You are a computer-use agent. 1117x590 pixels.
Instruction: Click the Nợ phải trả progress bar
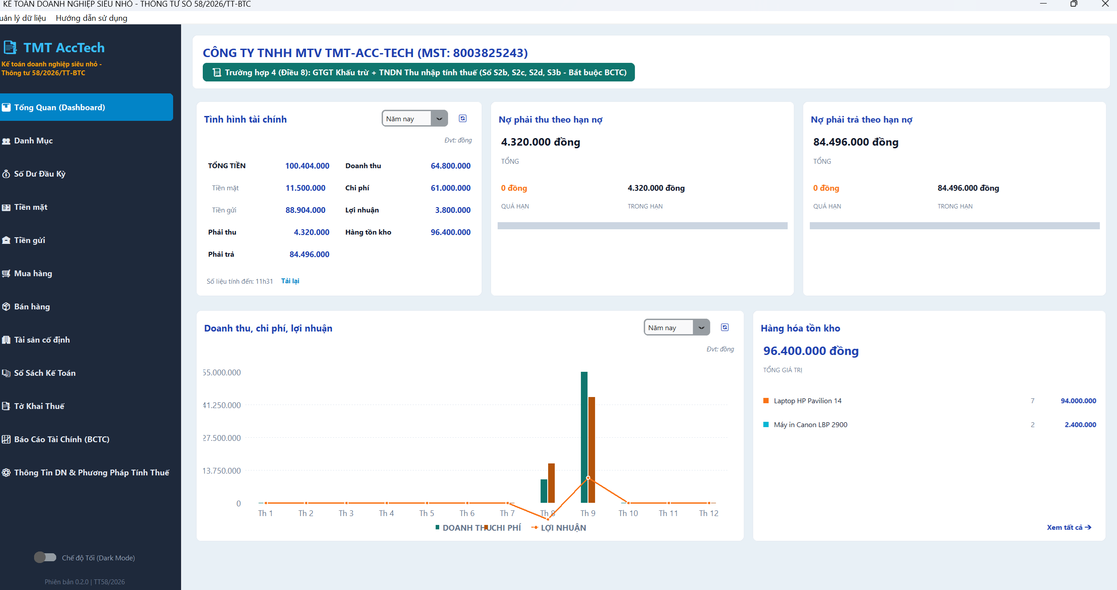pyautogui.click(x=955, y=226)
